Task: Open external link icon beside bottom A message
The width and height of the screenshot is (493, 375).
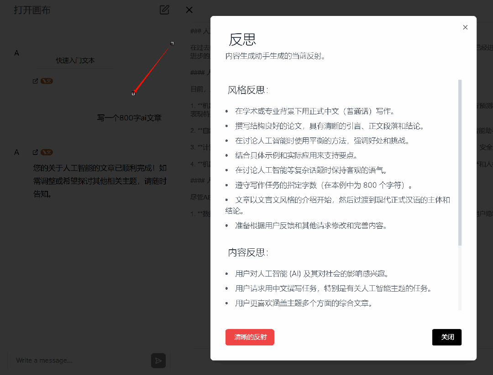Action: pos(35,152)
